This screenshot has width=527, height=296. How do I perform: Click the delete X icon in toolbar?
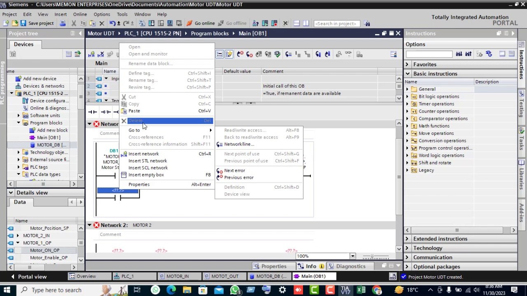[102, 23]
